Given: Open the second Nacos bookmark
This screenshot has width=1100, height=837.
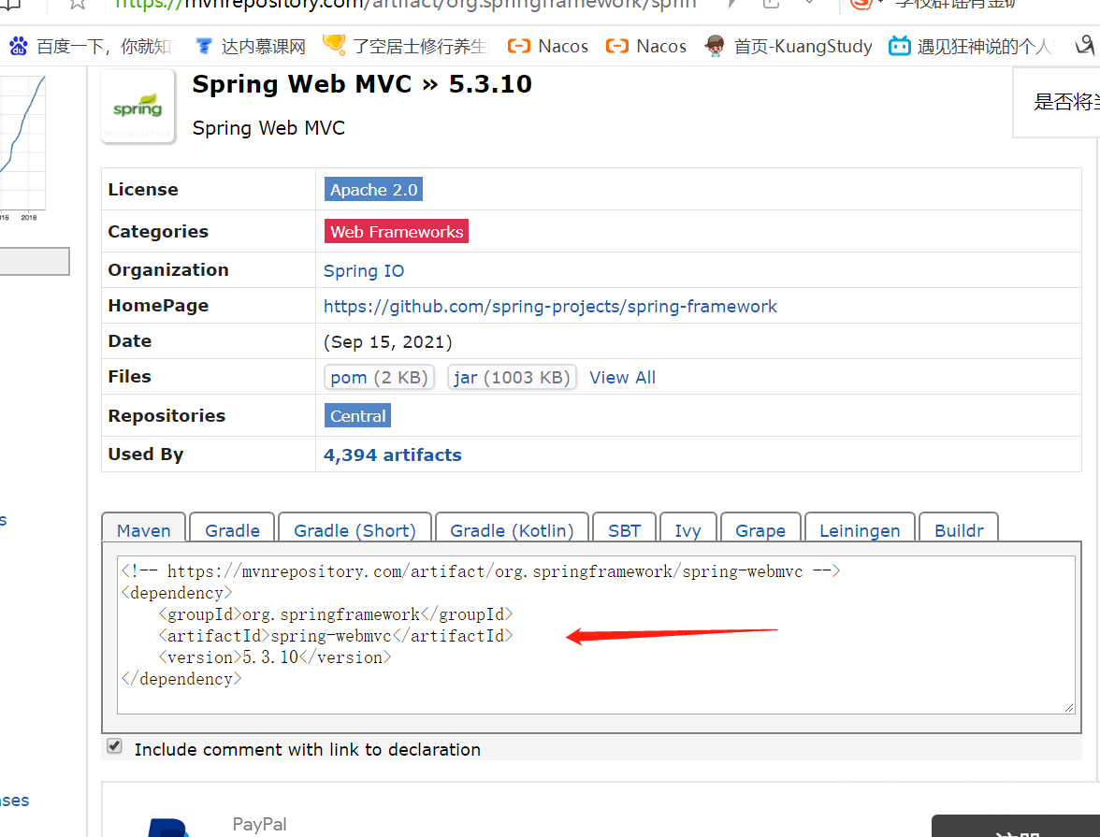Looking at the screenshot, I should 645,47.
